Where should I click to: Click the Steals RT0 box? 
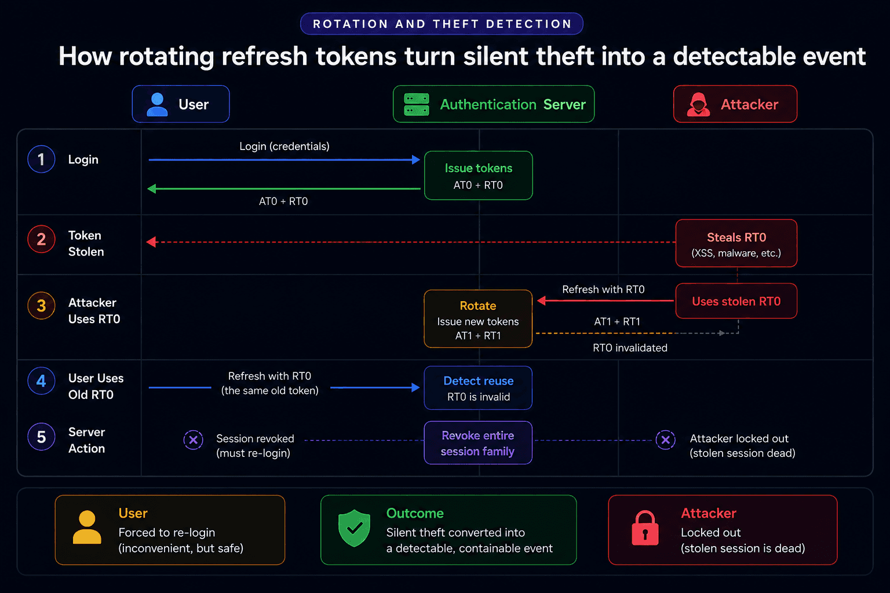point(736,243)
